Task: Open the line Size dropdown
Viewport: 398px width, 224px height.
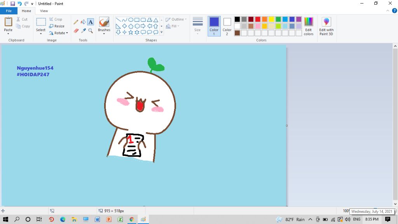Action: click(197, 26)
